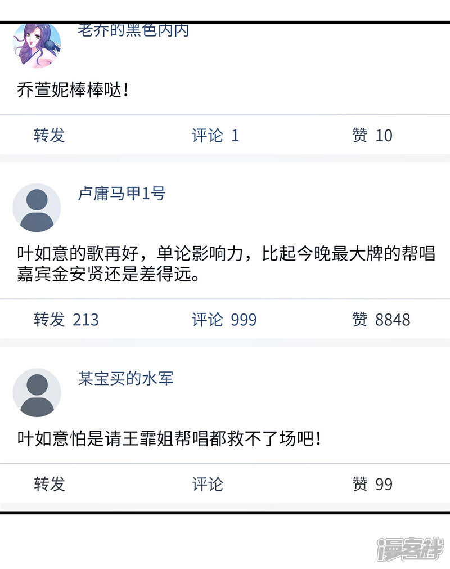The width and height of the screenshot is (450, 569).
Task: Click the purple-haired anime avatar
Action: pos(37,45)
